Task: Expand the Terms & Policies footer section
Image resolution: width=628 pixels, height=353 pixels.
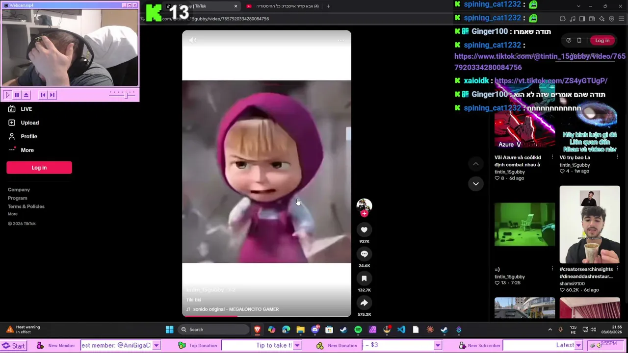Action: pos(26,206)
